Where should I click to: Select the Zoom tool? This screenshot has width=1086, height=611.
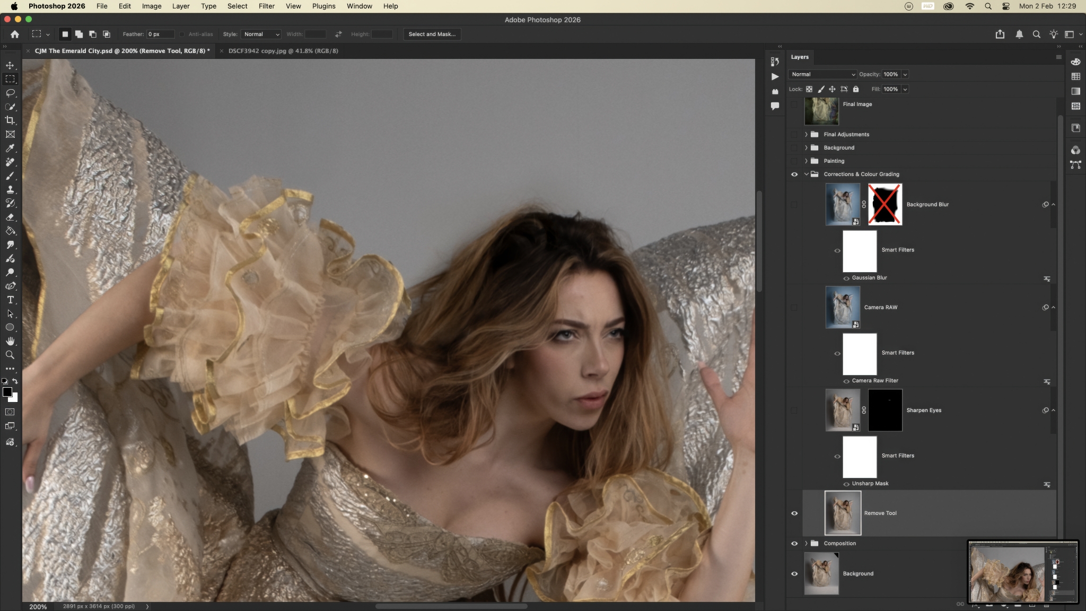tap(10, 355)
